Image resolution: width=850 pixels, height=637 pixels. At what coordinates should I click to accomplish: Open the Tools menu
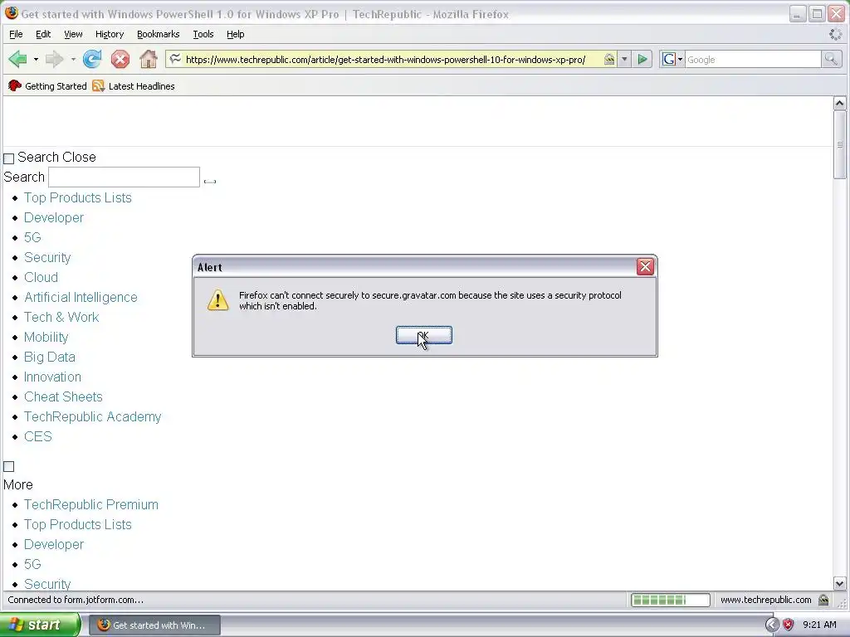click(x=203, y=34)
